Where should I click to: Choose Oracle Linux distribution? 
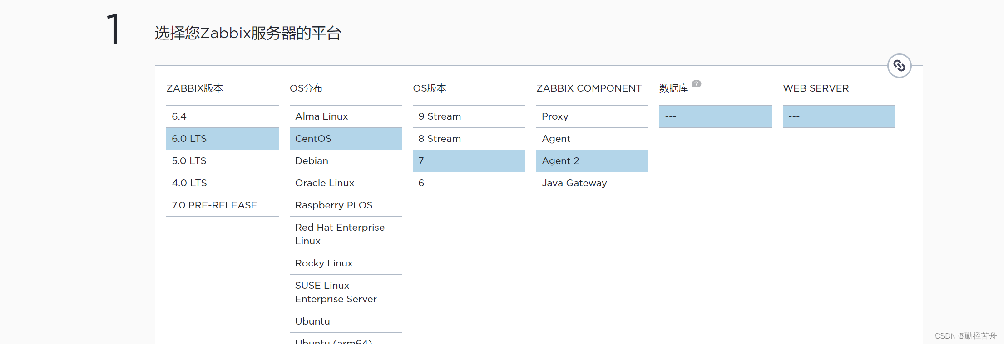tap(346, 183)
